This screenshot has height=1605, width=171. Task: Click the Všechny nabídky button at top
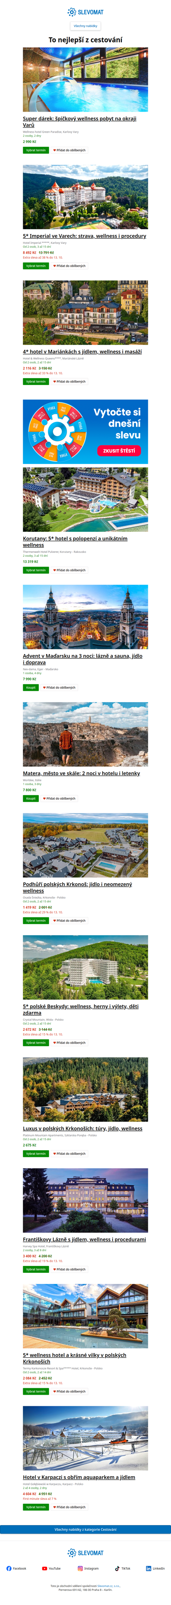tap(85, 26)
